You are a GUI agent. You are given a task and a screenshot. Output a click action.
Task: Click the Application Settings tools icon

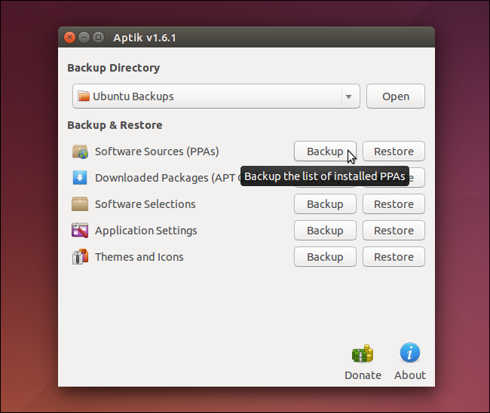click(x=80, y=231)
